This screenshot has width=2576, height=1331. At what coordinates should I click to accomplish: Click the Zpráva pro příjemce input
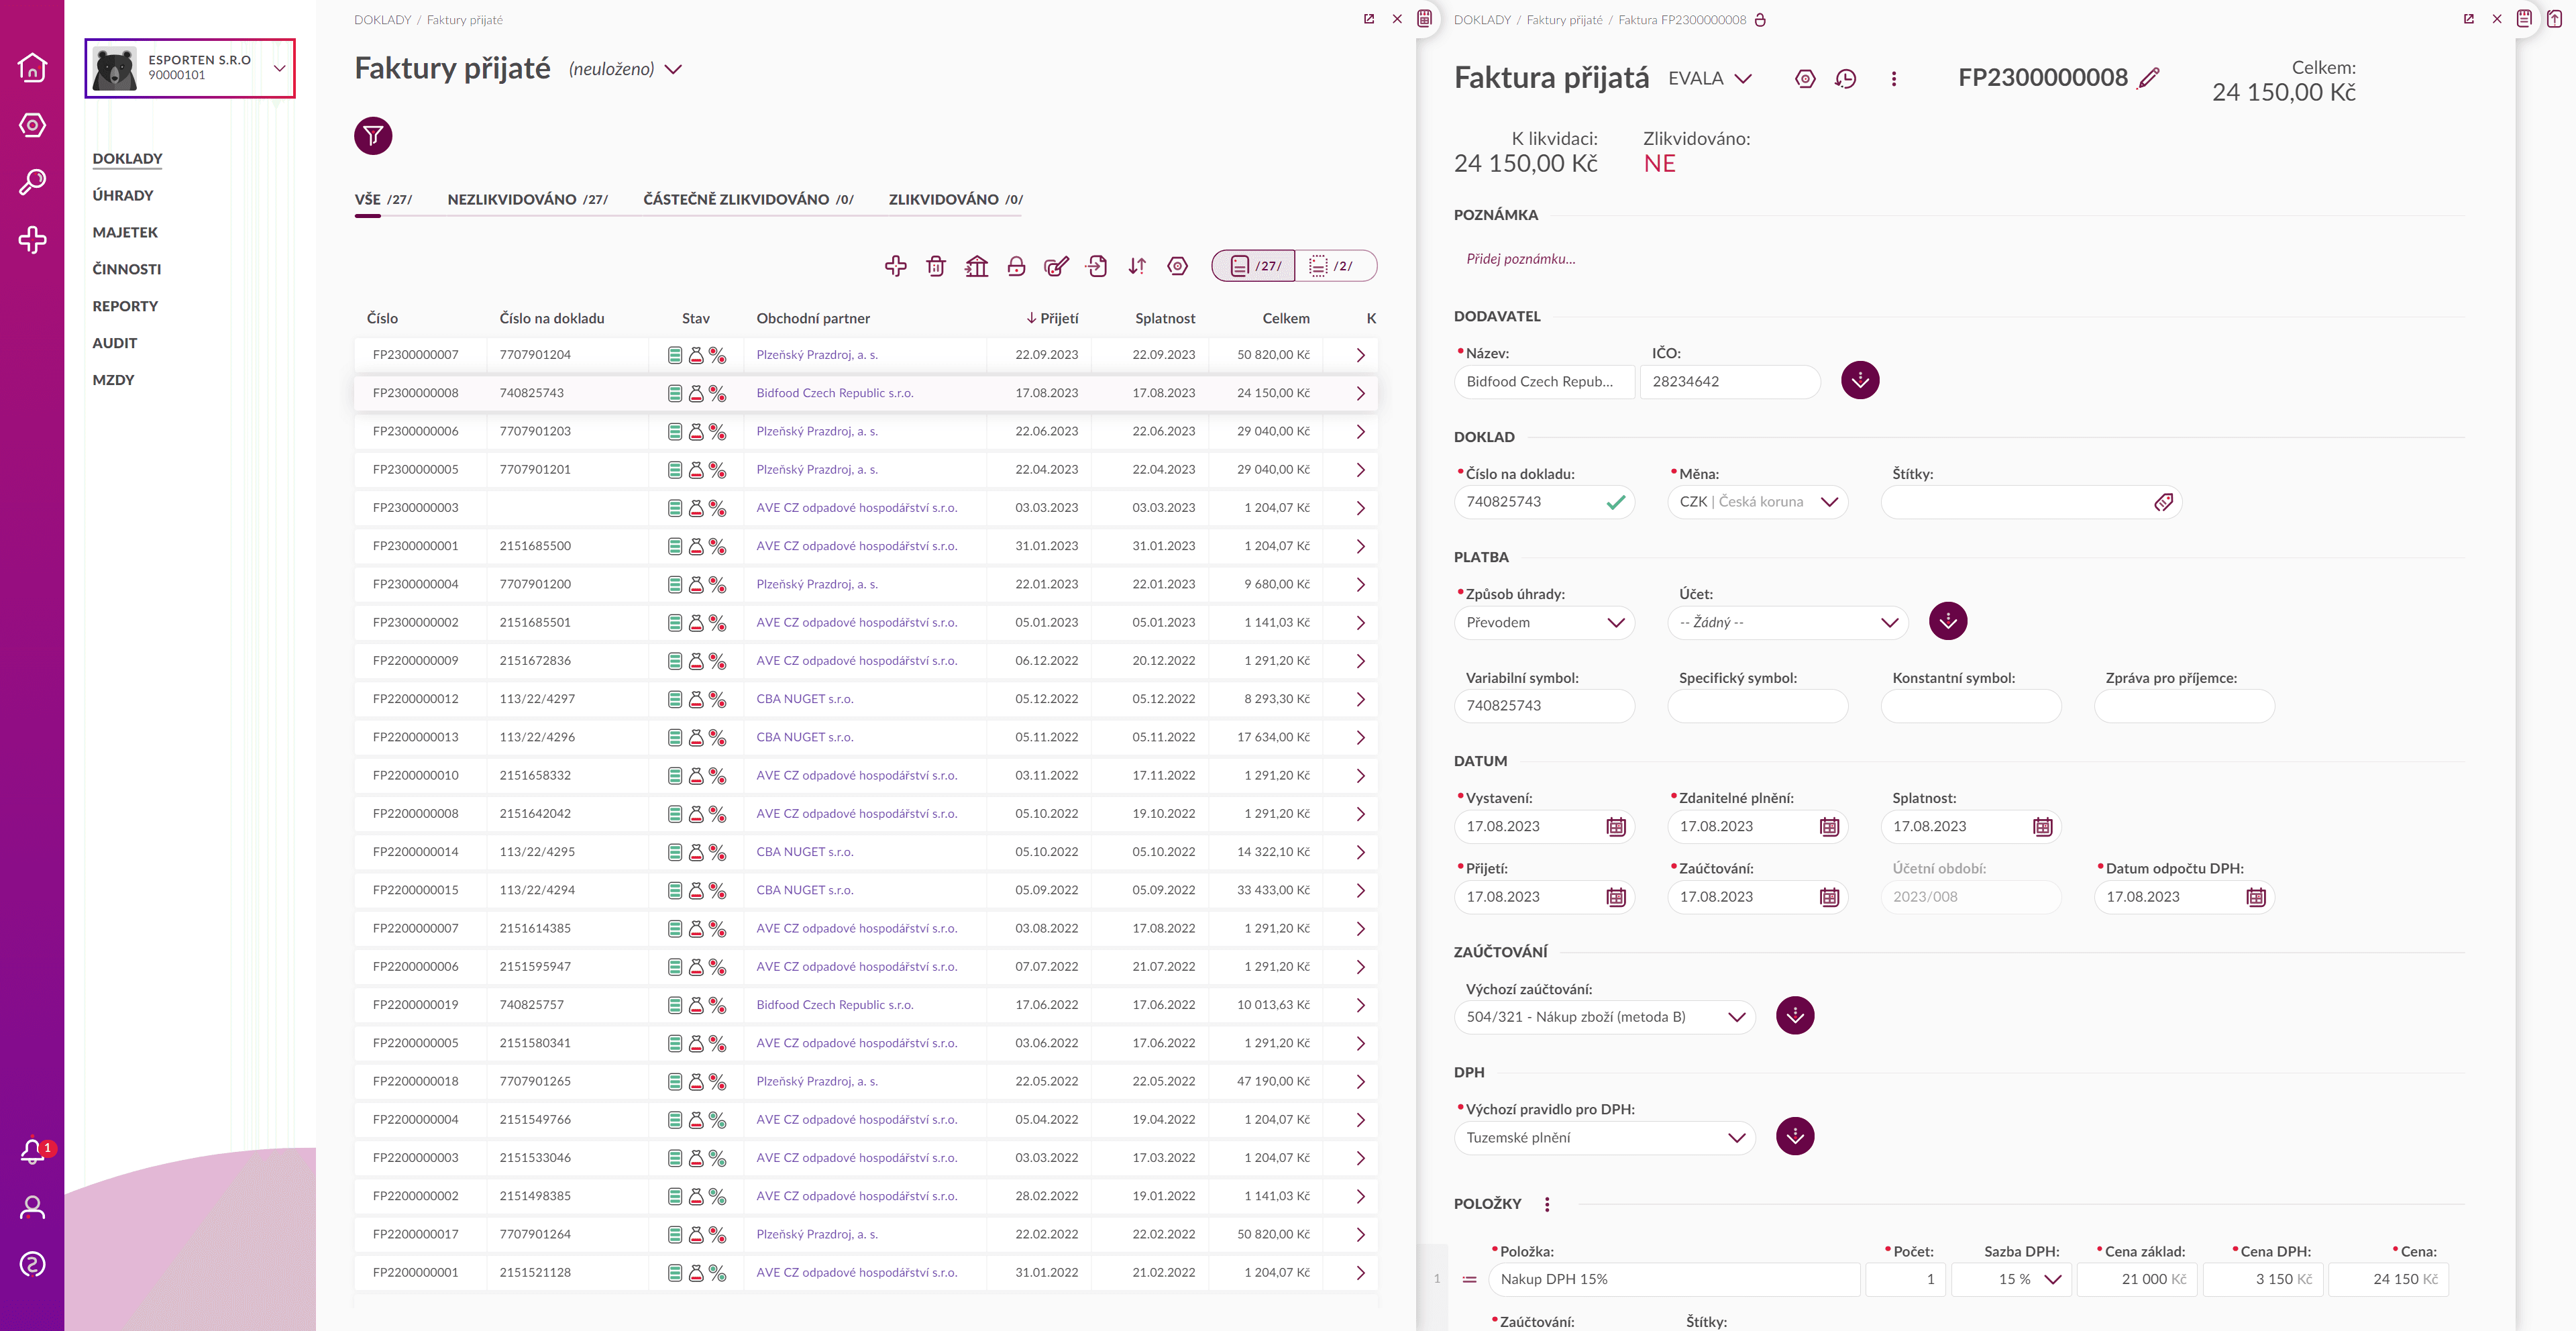point(2184,706)
